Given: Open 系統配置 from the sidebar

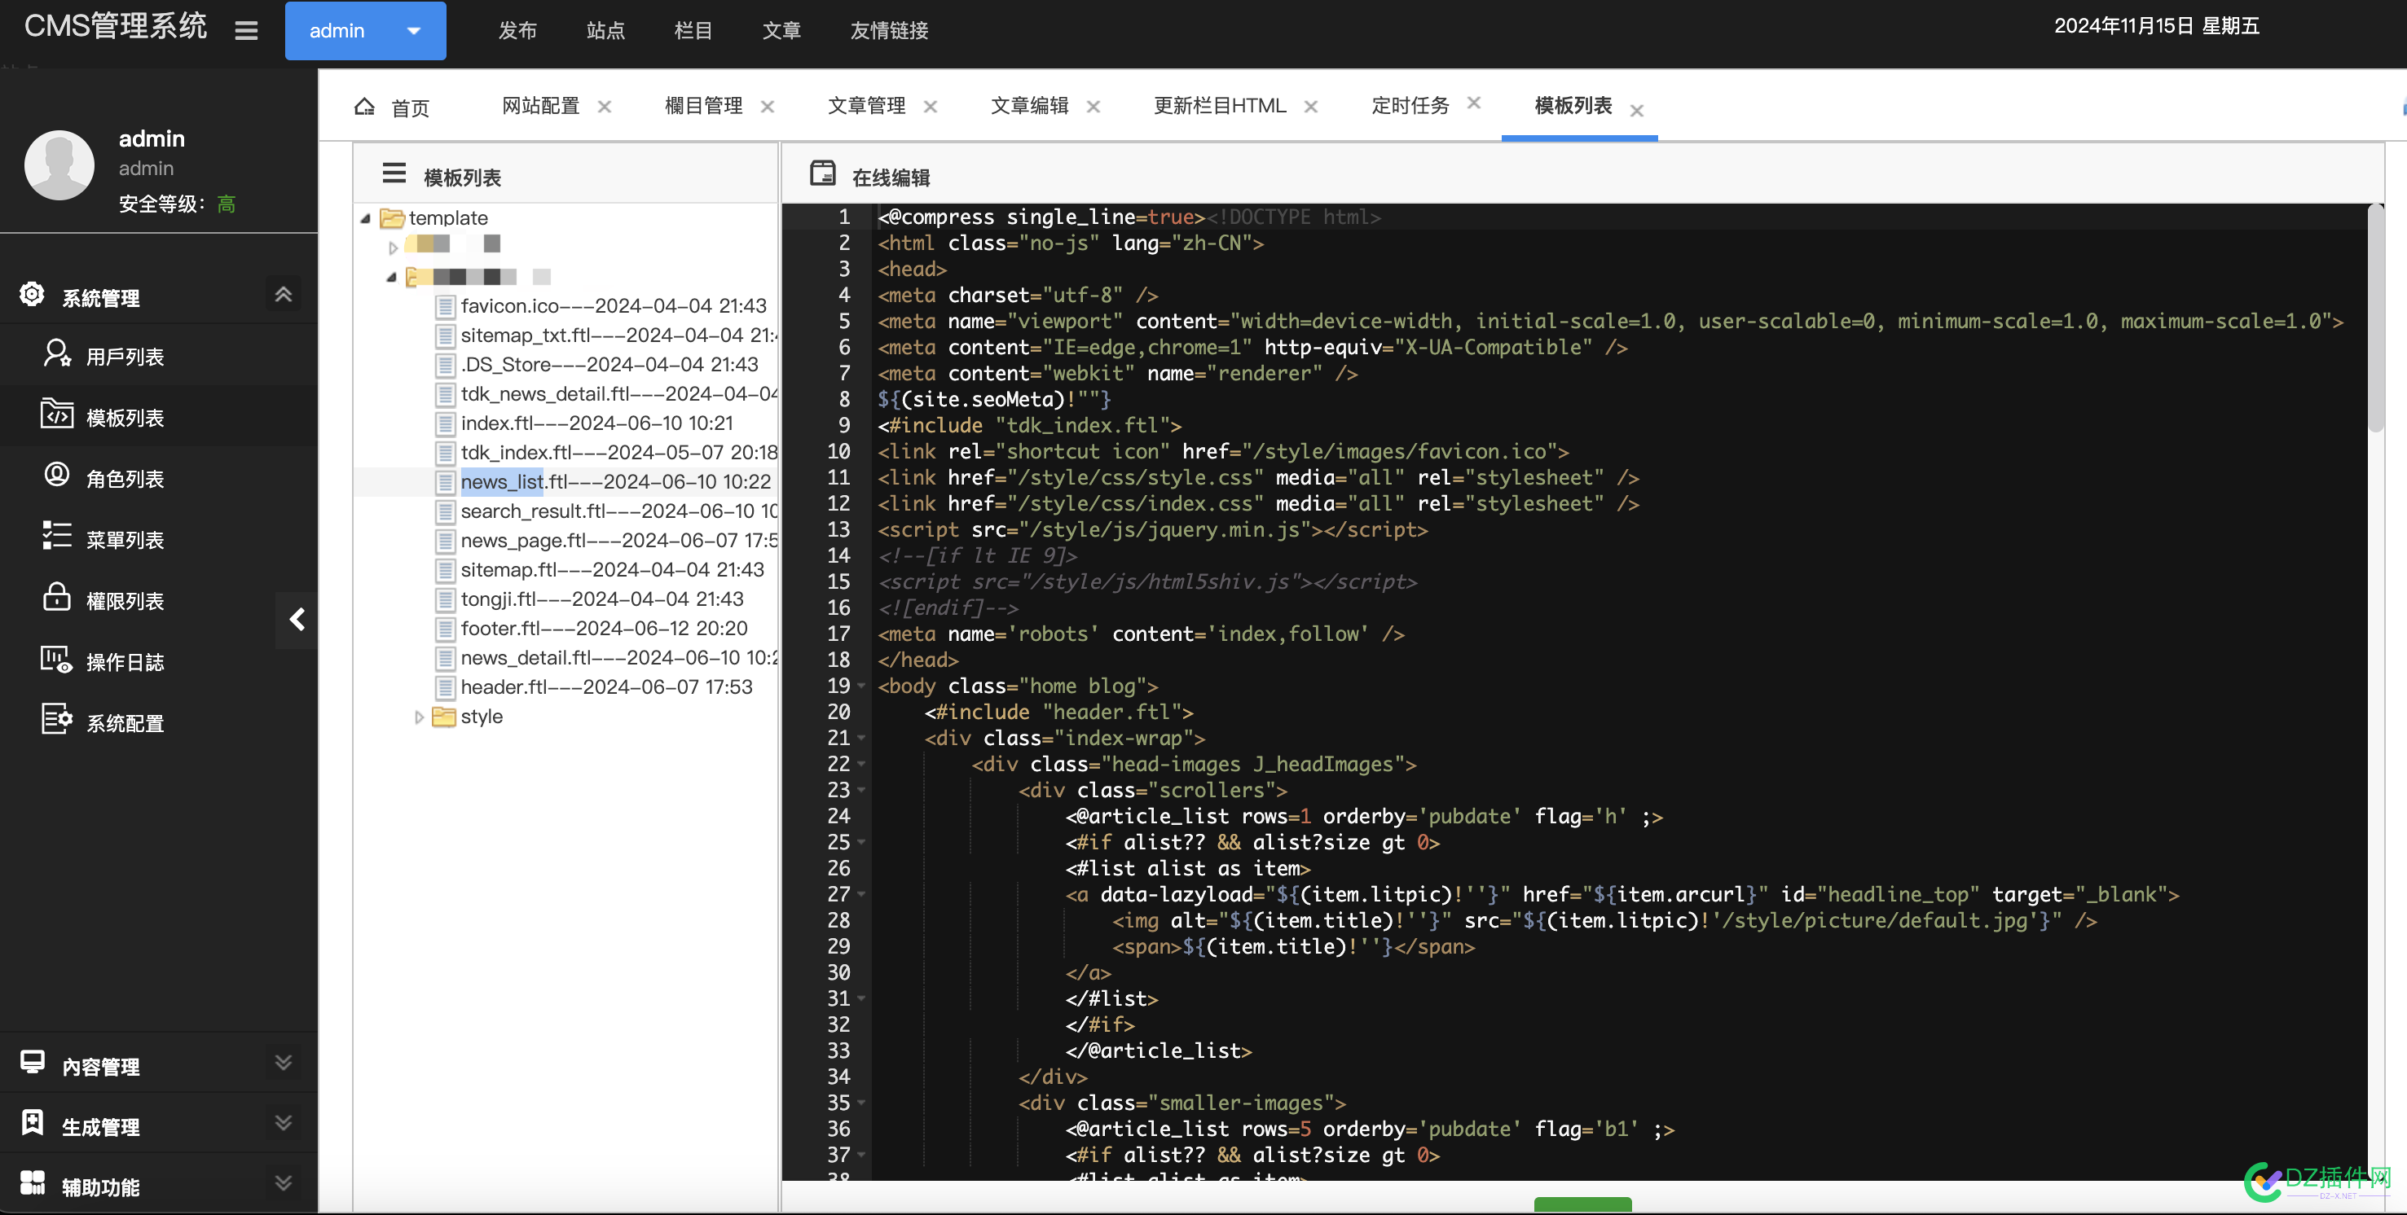Looking at the screenshot, I should click(x=125, y=724).
